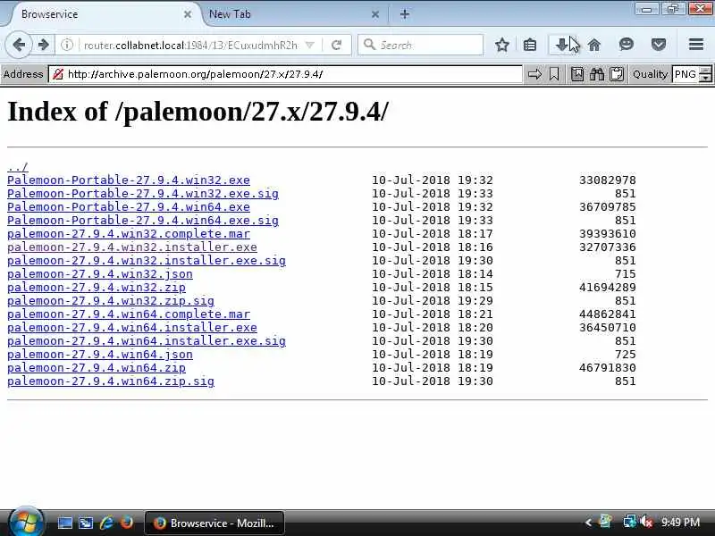Download palemoon-27.9.4.win64.complete.mar
Screen dimensions: 715x536
coord(129,314)
